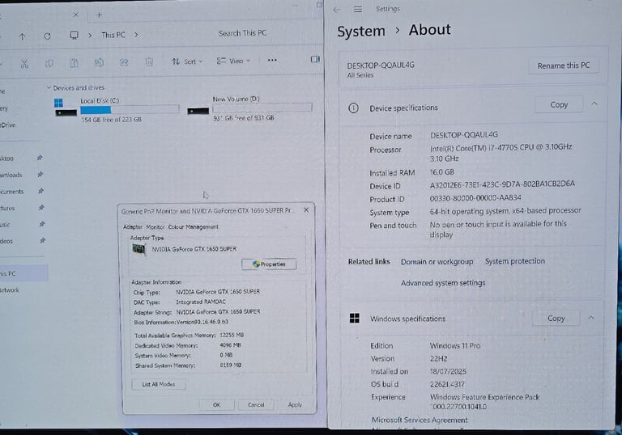Open the Domain or workgroup link
This screenshot has width=622, height=435.
coord(437,261)
